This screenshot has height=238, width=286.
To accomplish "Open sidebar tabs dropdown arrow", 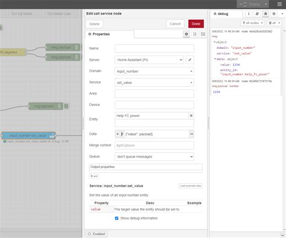I will pos(282,14).
